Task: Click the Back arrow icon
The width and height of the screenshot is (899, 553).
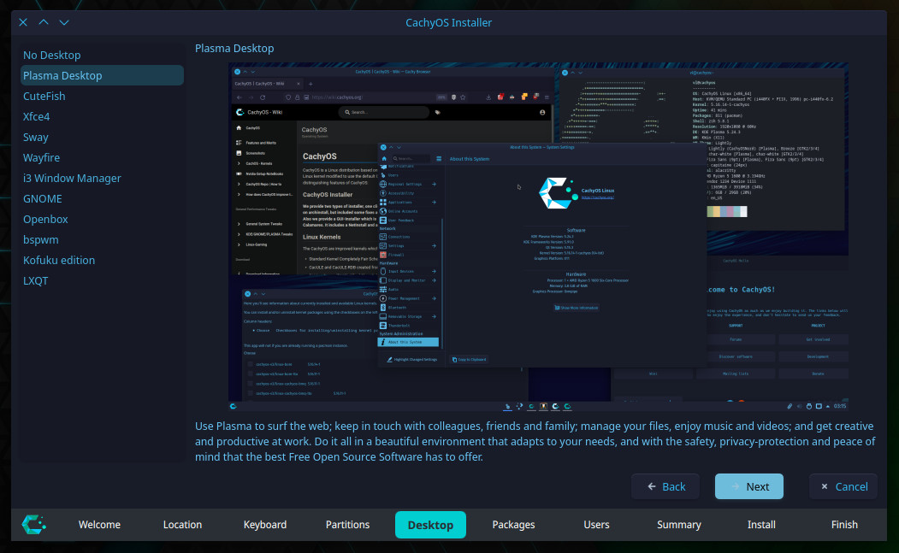Action: tap(652, 486)
